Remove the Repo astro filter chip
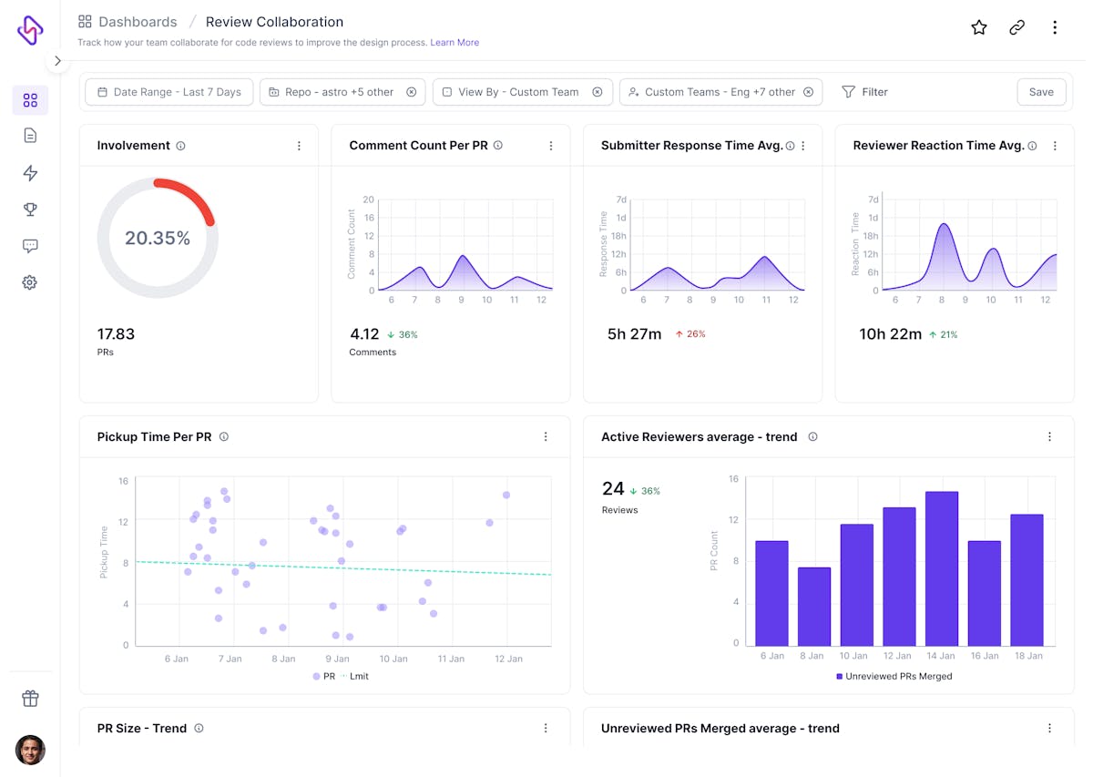This screenshot has height=777, width=1093. coord(412,91)
